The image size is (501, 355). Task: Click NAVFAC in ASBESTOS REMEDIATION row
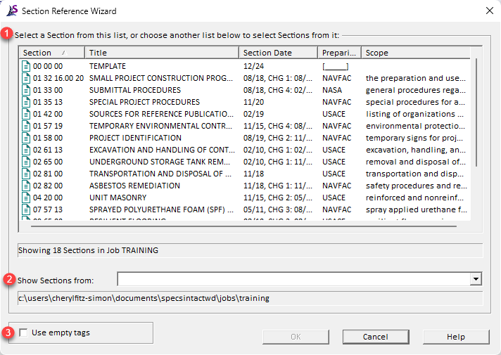point(337,186)
